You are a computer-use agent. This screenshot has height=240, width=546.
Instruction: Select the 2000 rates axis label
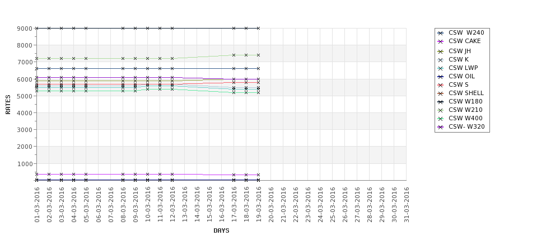[x=25, y=147]
